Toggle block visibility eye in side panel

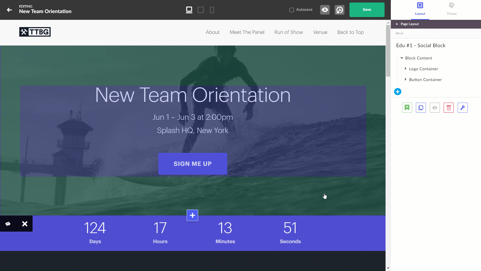[x=435, y=108]
